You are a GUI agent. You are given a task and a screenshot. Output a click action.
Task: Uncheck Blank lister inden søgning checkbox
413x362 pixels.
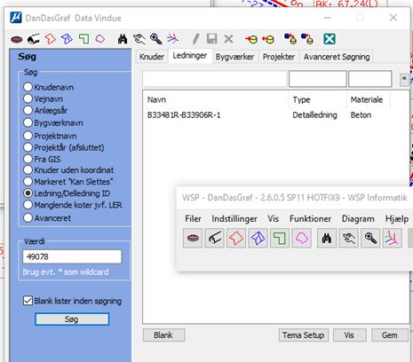point(28,301)
